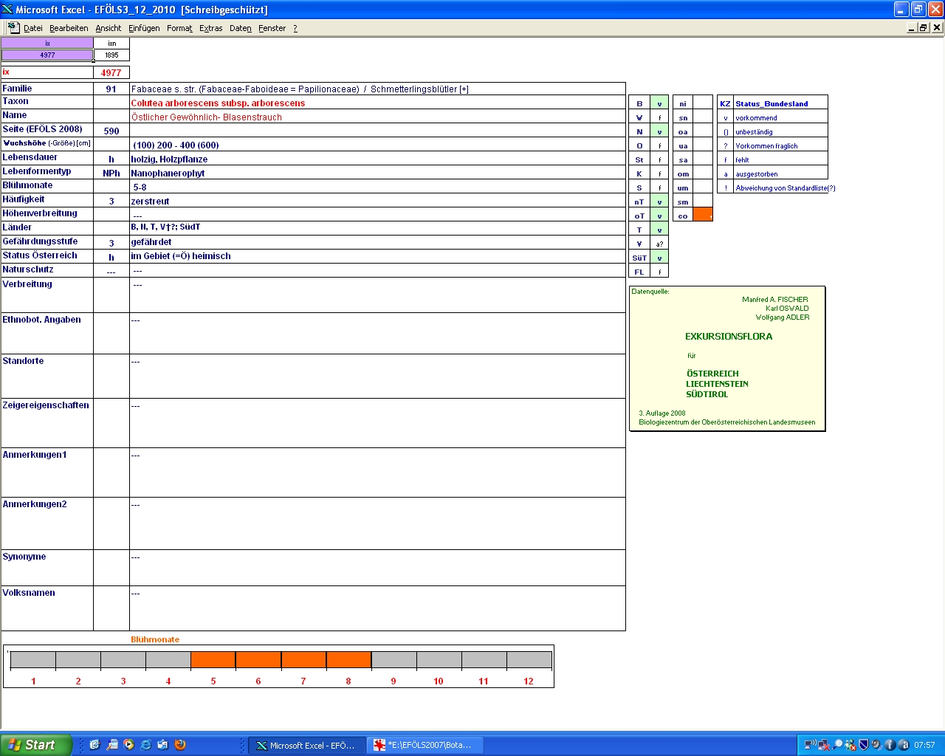Launch Internet Explorer from quick launch
The image size is (945, 756).
click(145, 745)
